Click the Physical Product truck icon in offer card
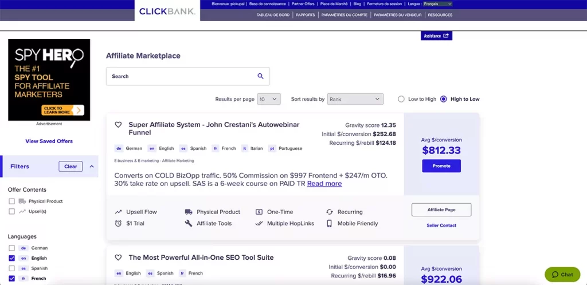587x285 pixels. tap(189, 212)
